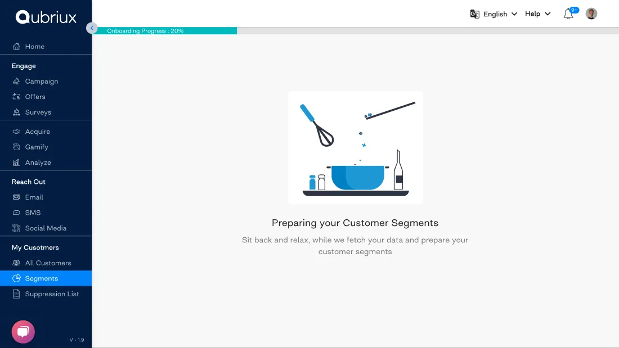Click the Analyze chart icon
The image size is (619, 348).
(x=16, y=162)
